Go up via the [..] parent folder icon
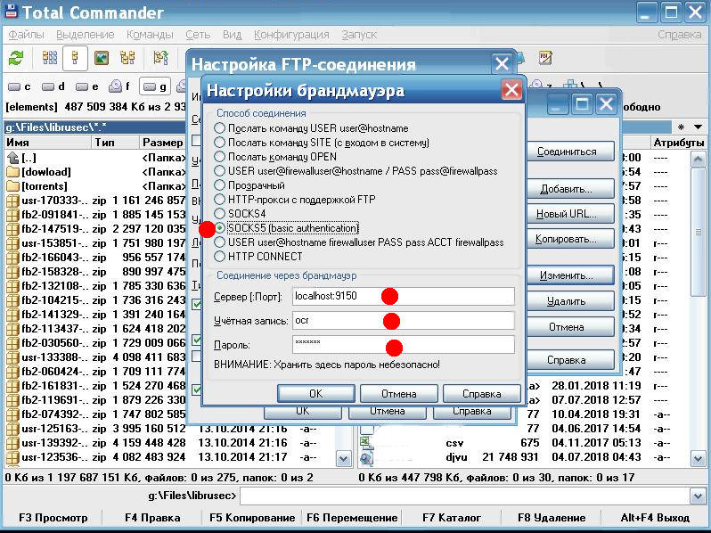The image size is (711, 533). 13,158
